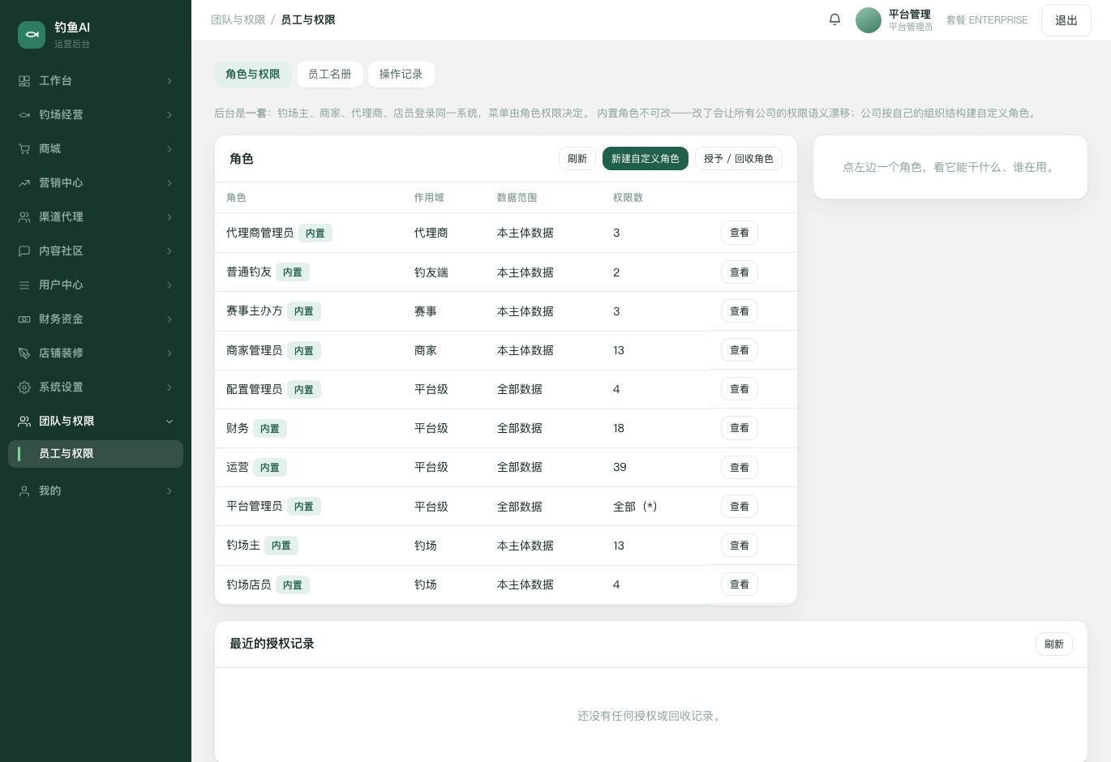Expand the 工作台 menu chevron
The width and height of the screenshot is (1111, 762).
point(169,81)
